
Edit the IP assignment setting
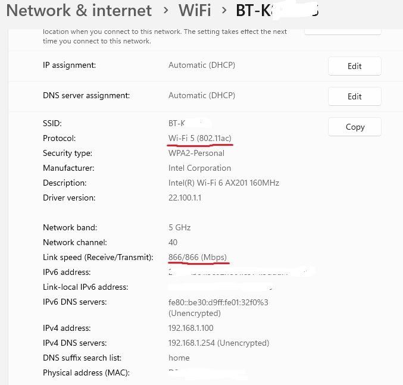(x=354, y=66)
